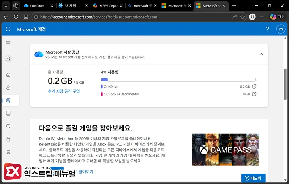Image resolution: width=289 pixels, height=184 pixels.
Task: Open OneDrive storage external link icon
Action: 254,86
